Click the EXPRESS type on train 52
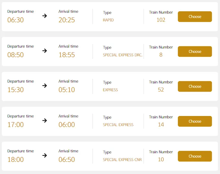Screen dimensions: 220x174 pyautogui.click(x=110, y=90)
